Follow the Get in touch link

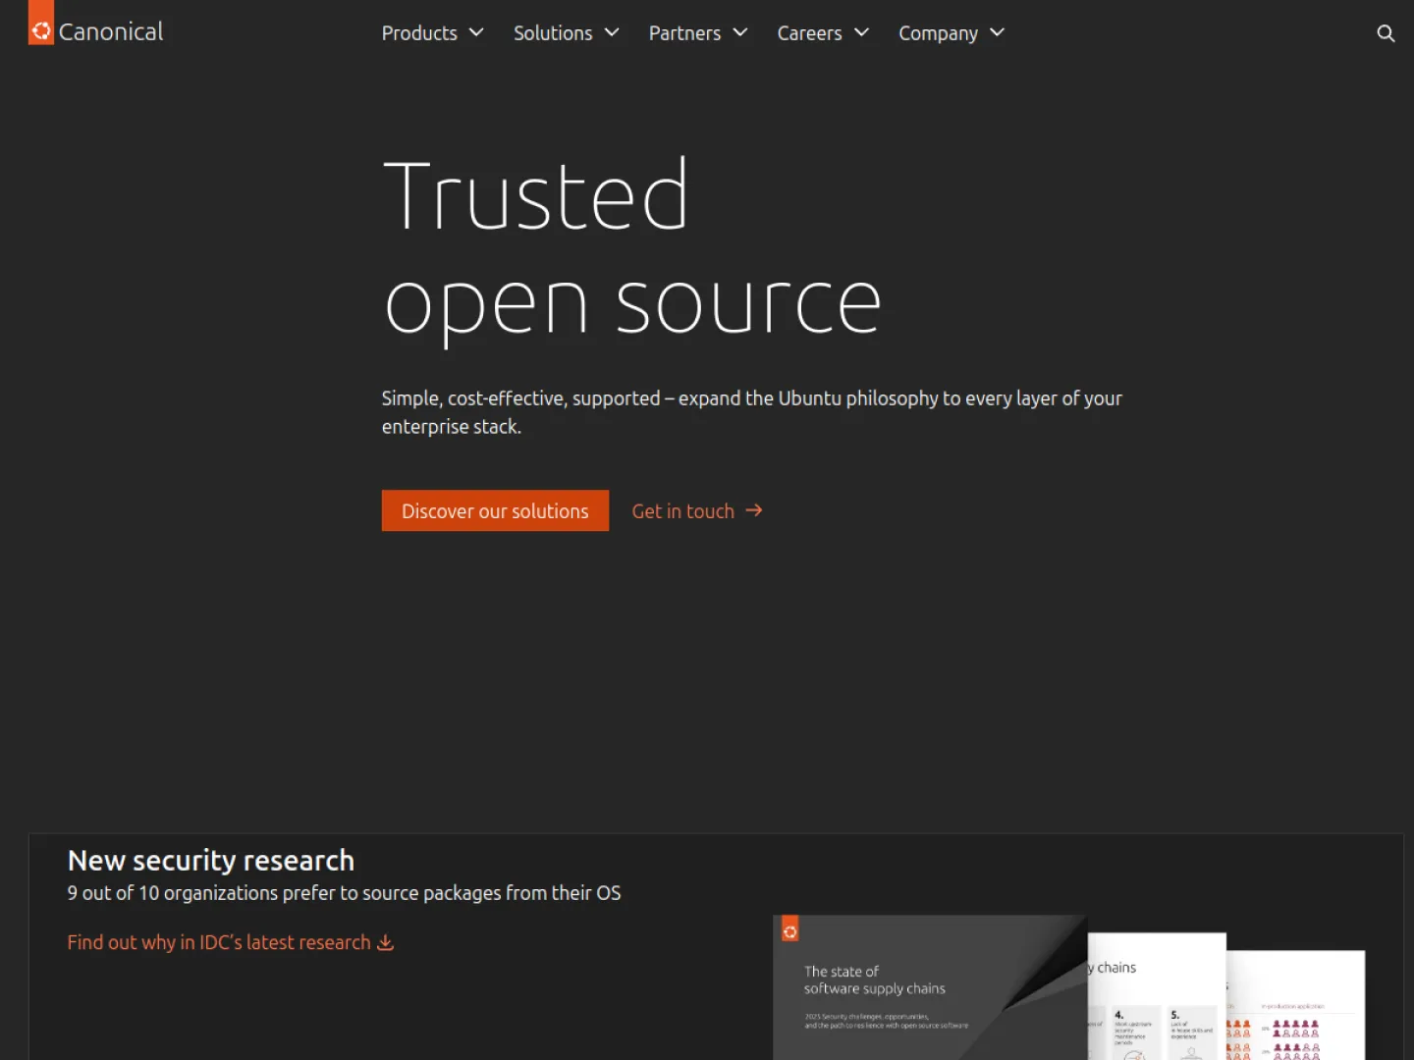[697, 510]
